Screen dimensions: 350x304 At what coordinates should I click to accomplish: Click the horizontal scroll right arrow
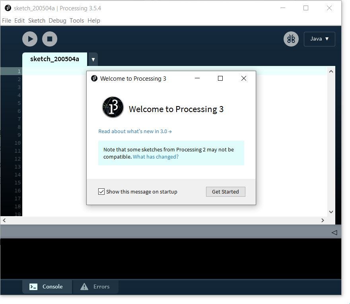(x=323, y=221)
